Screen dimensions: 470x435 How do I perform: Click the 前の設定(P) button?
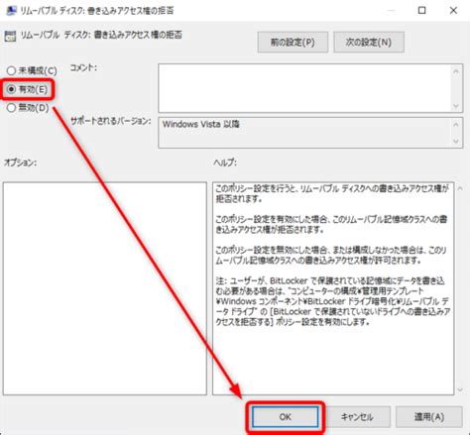[x=293, y=43]
